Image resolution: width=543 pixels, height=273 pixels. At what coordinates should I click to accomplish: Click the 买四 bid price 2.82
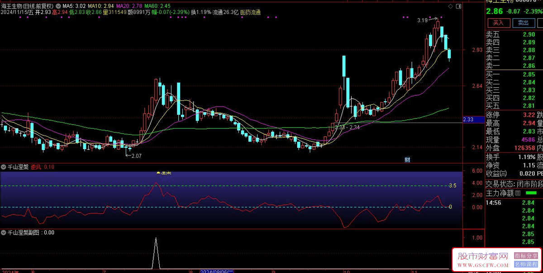[x=529, y=98]
